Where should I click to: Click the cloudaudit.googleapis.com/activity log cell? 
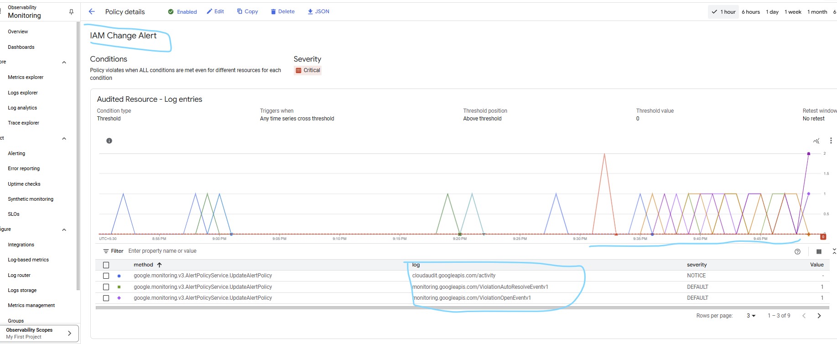coord(453,276)
